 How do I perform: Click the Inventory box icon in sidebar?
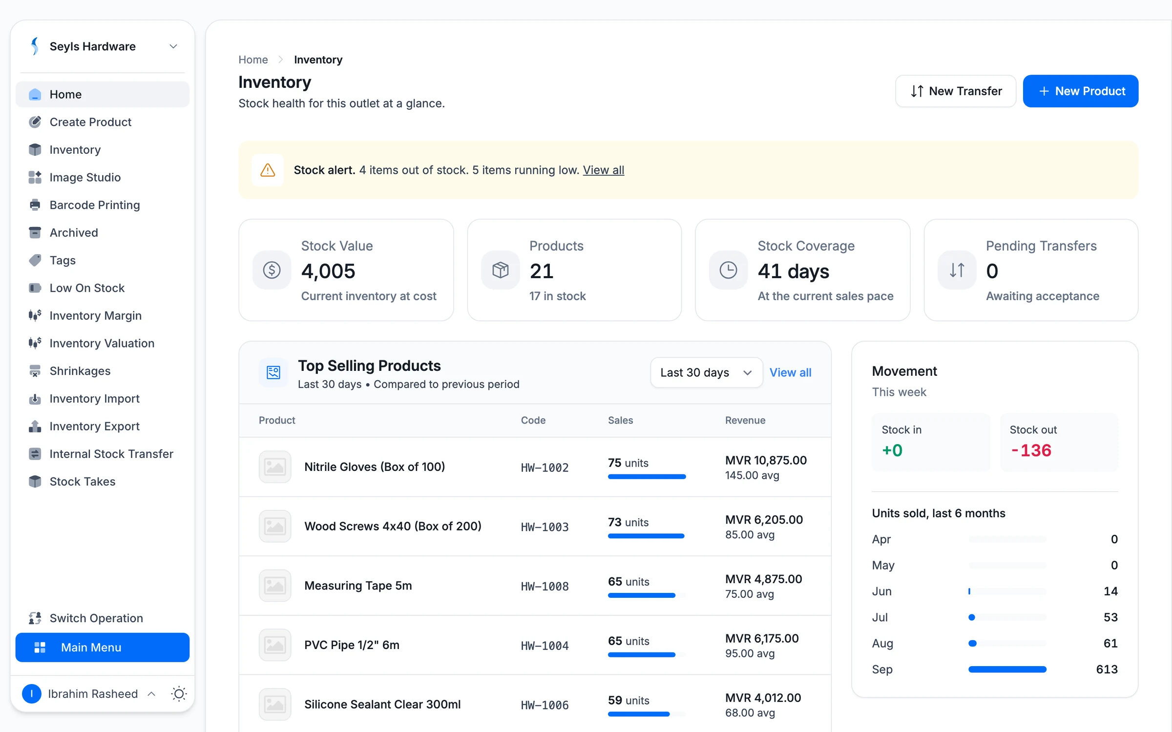coord(35,150)
